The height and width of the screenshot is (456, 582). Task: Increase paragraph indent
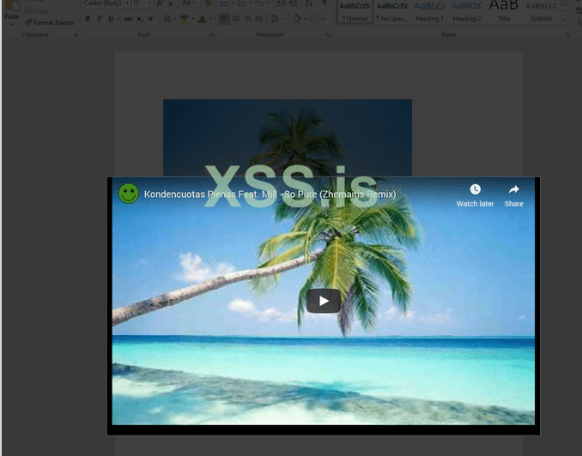click(293, 3)
